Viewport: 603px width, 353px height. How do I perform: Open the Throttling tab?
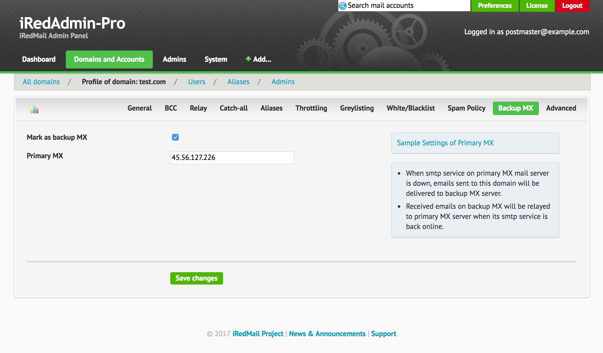(x=311, y=108)
